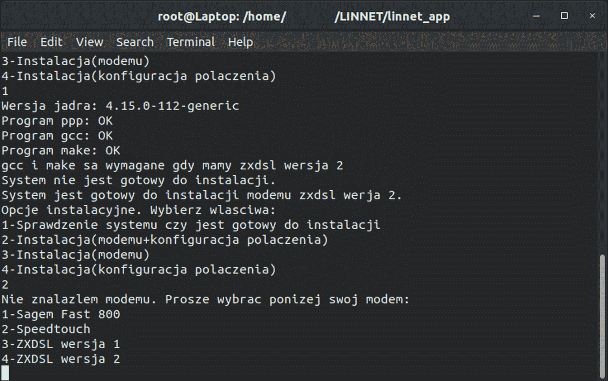Click the scrollbar track above the thumb
The width and height of the screenshot is (608, 381).
[603, 152]
